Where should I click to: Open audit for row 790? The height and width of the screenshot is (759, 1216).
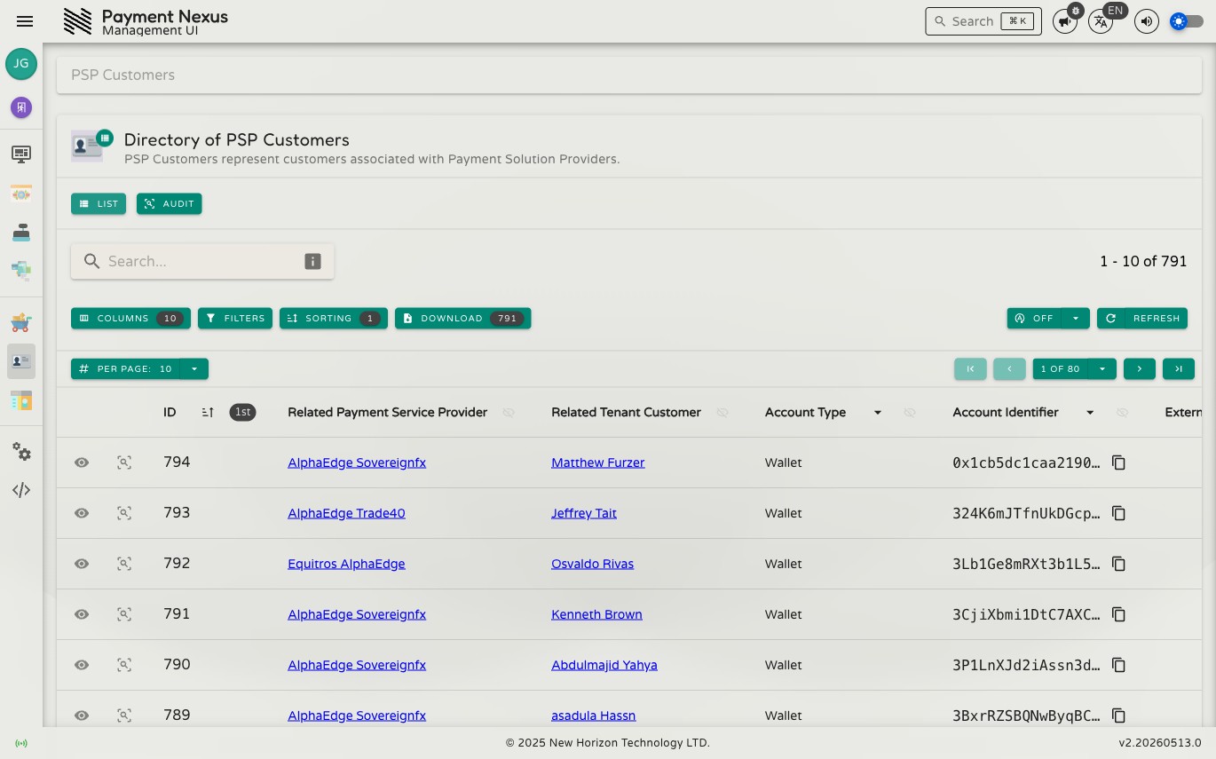click(124, 665)
